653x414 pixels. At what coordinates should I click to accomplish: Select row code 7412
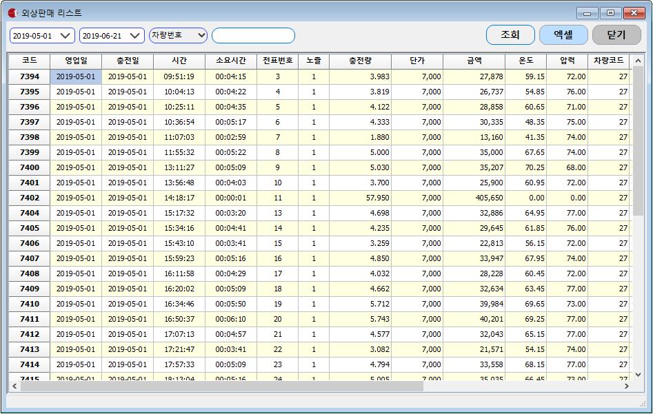30,334
